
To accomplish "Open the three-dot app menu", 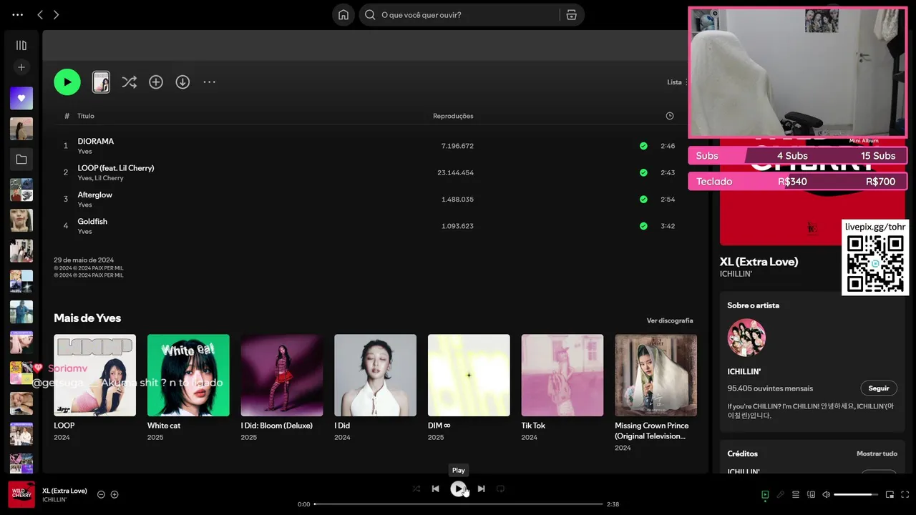I will point(18,15).
